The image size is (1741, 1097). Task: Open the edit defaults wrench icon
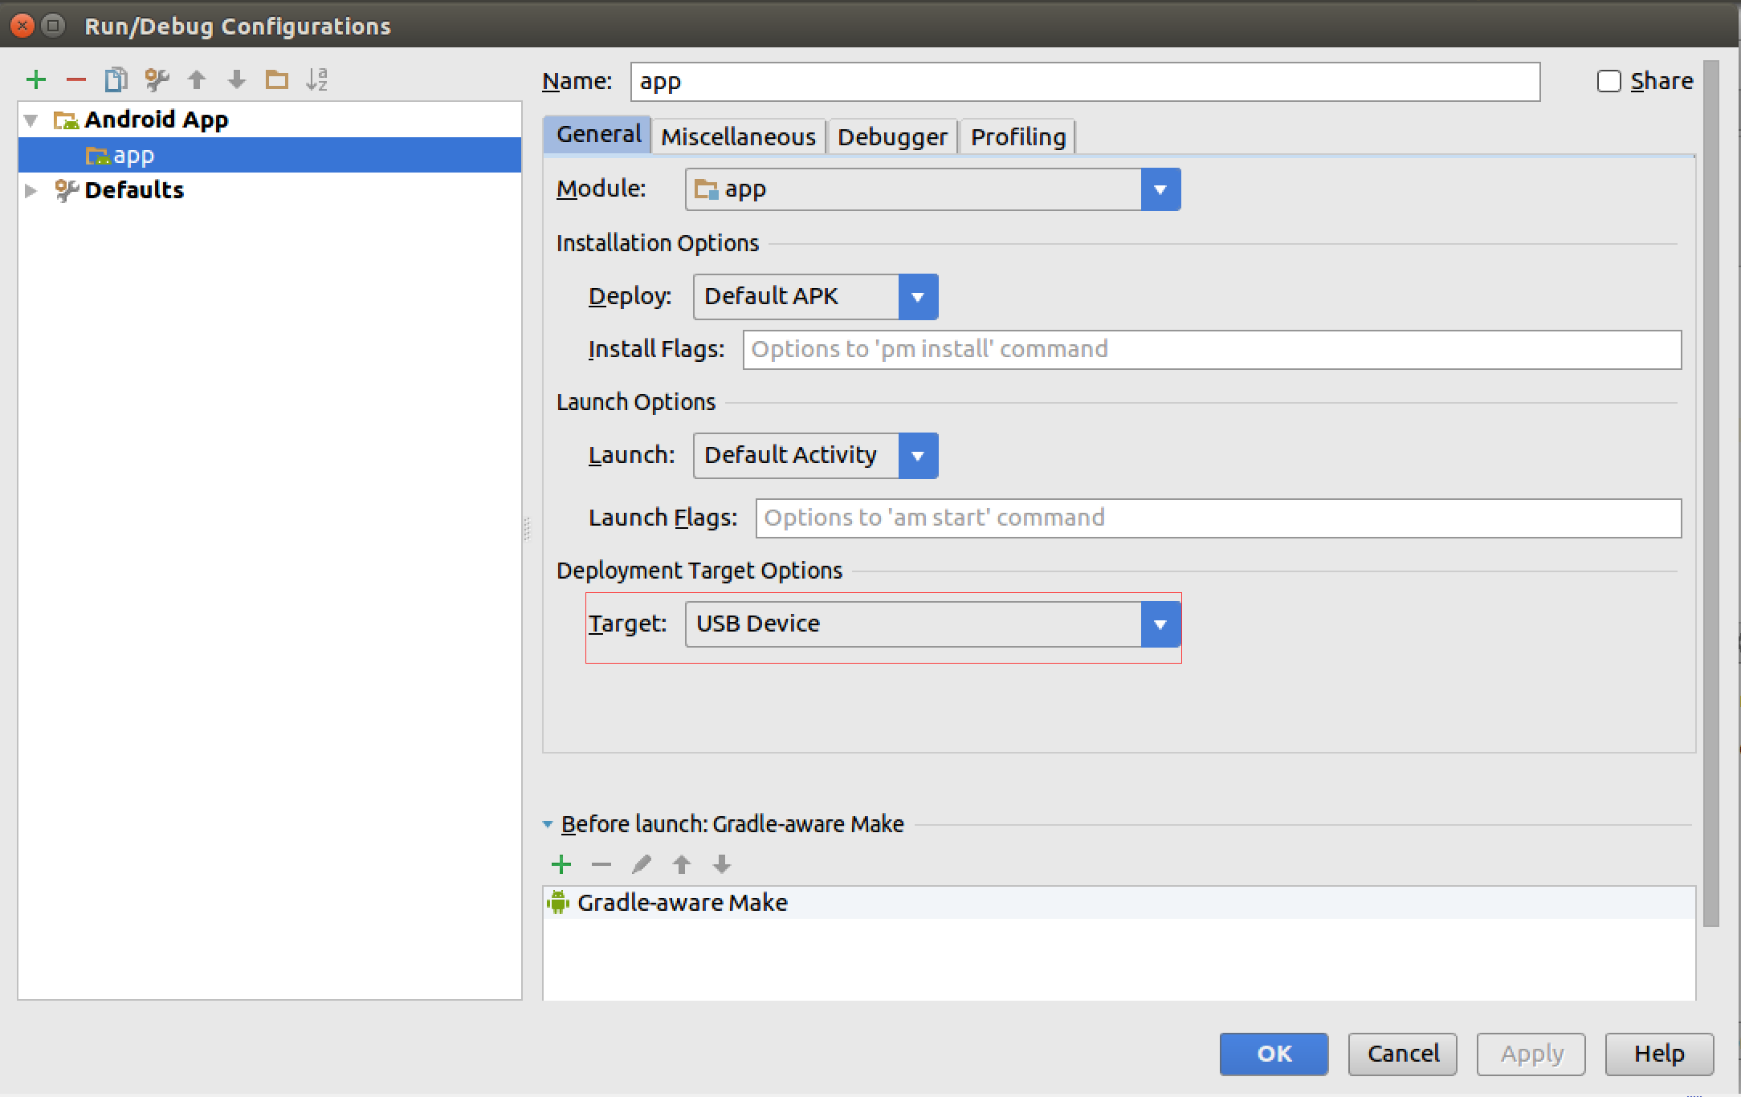click(x=157, y=79)
